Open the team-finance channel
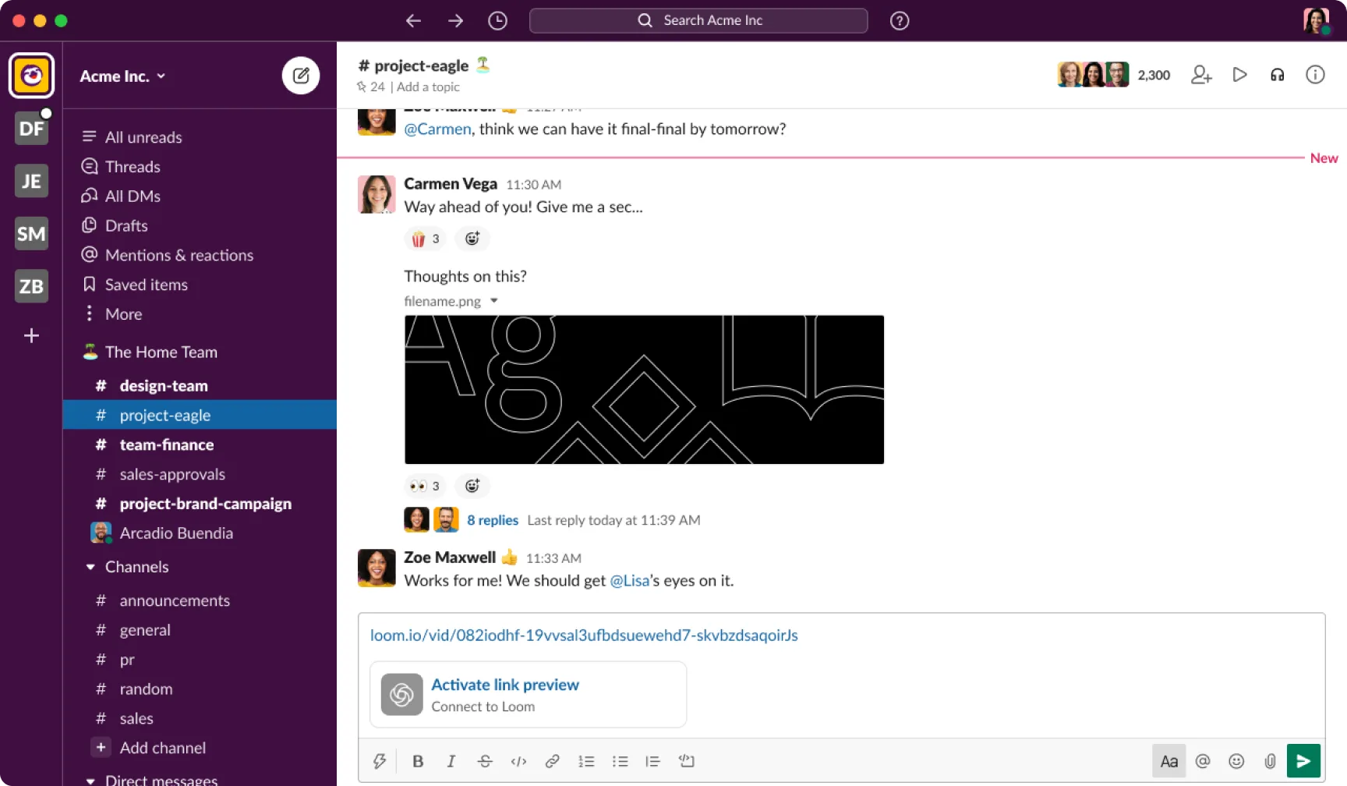The width and height of the screenshot is (1347, 786). [x=200, y=444]
